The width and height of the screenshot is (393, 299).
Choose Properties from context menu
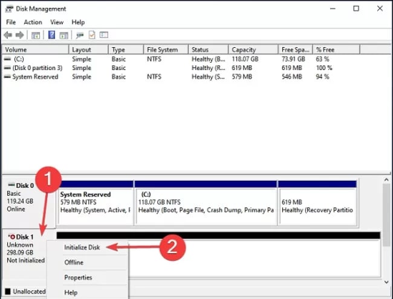click(x=88, y=277)
